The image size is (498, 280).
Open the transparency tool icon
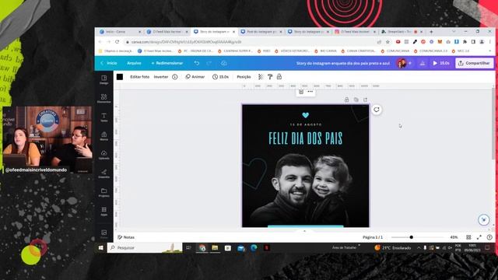[261, 77]
